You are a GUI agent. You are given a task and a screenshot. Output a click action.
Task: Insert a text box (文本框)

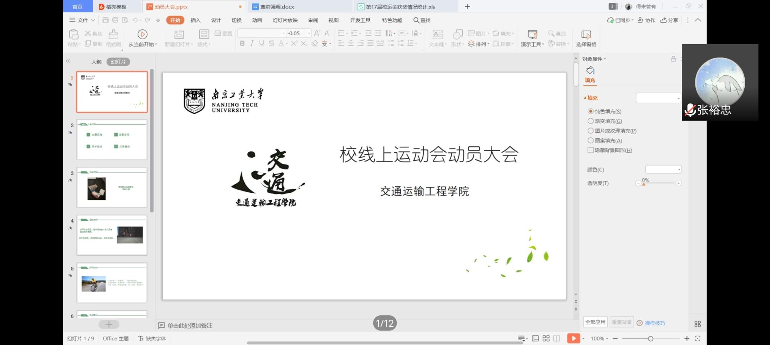(438, 38)
